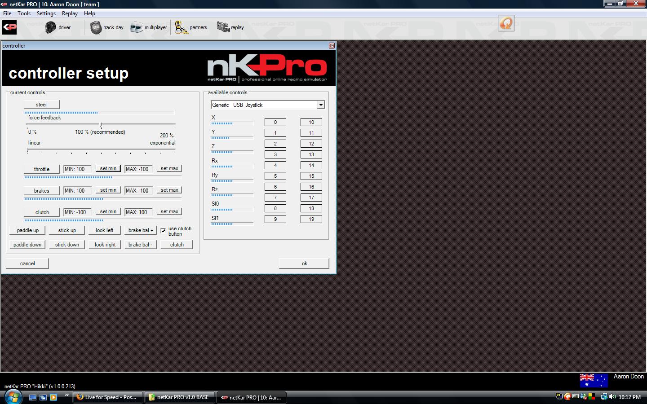Open the Windows Start orb
This screenshot has height=404, width=647.
click(13, 397)
